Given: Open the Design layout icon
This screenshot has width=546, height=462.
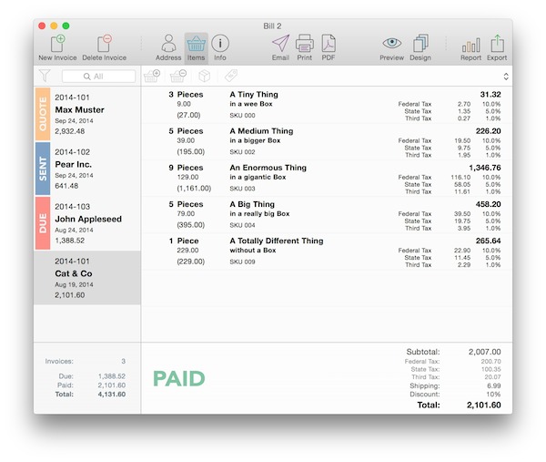Looking at the screenshot, I should click(x=420, y=43).
